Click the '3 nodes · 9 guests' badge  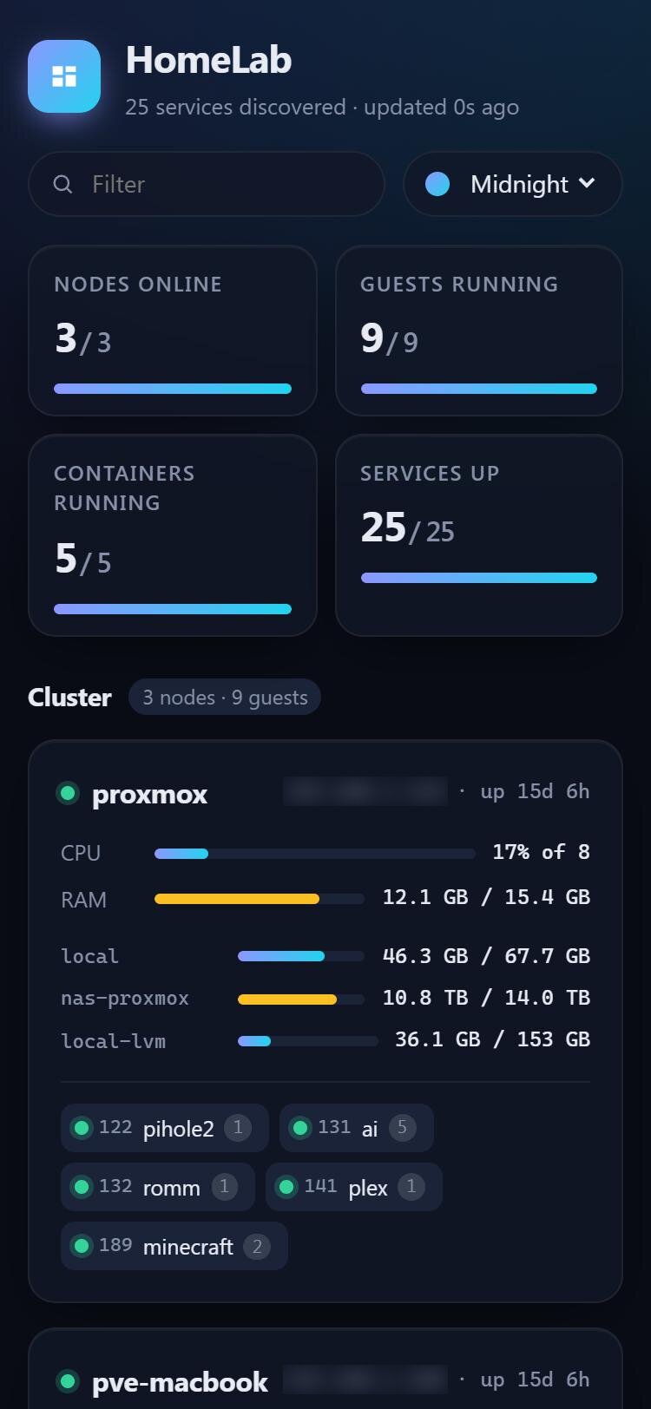click(225, 698)
